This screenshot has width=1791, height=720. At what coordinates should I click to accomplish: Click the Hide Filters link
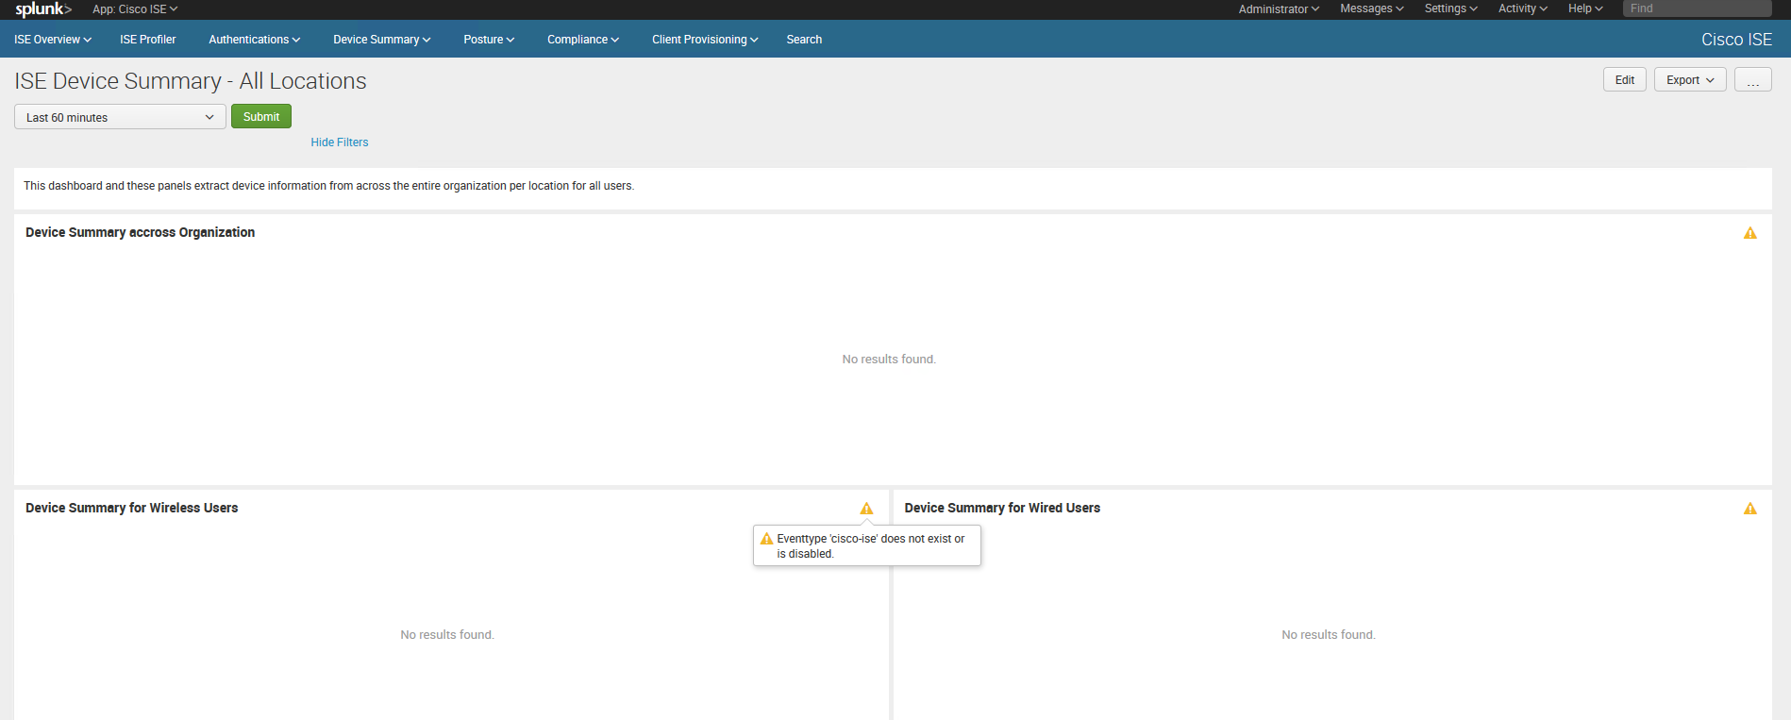point(340,142)
